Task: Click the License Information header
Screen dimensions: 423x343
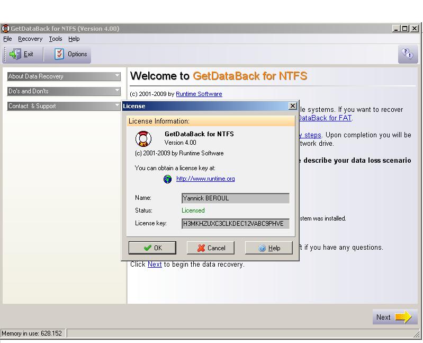Action: 211,121
